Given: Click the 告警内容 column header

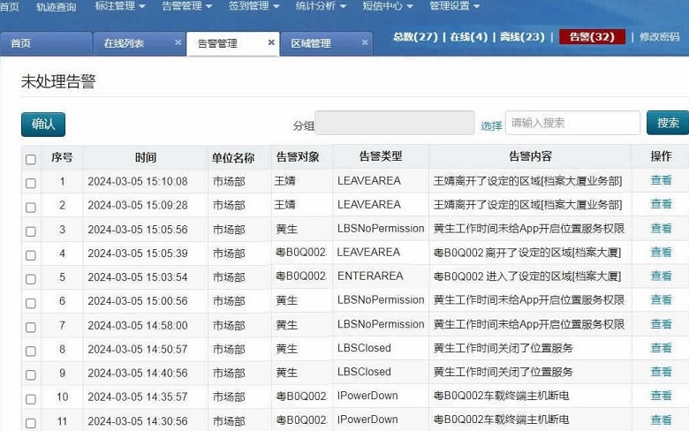Looking at the screenshot, I should (530, 156).
